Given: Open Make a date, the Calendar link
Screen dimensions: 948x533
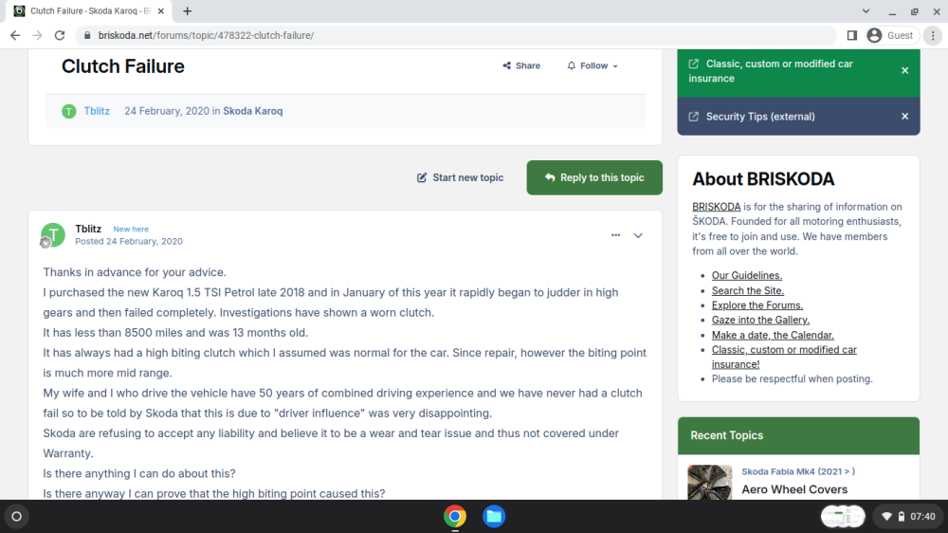Looking at the screenshot, I should (x=773, y=335).
